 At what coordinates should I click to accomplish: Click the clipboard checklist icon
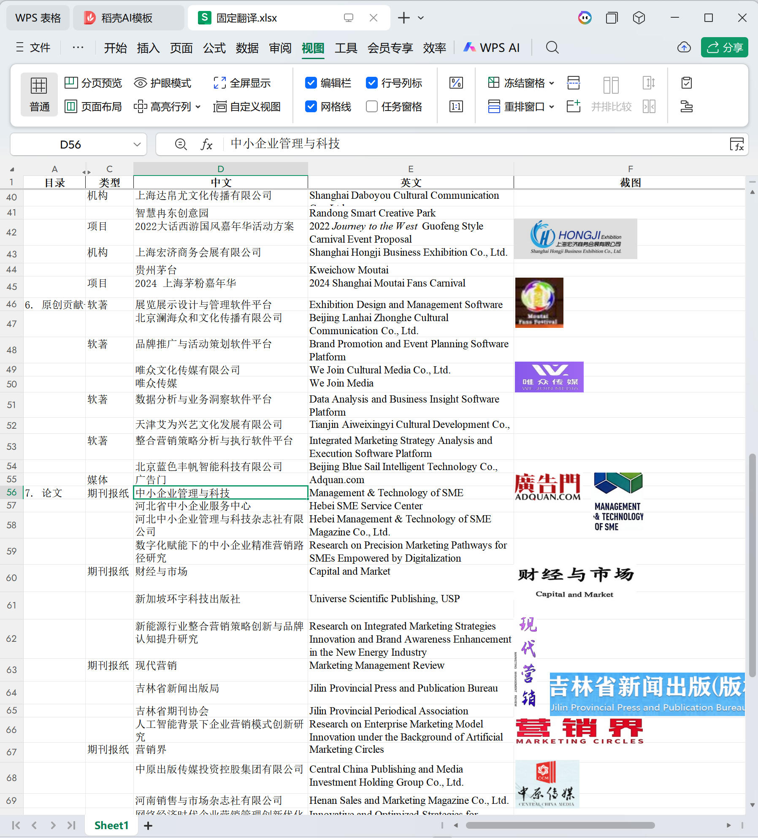[687, 83]
